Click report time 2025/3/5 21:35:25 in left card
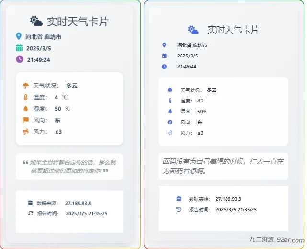The height and width of the screenshot is (249, 307). tap(87, 214)
